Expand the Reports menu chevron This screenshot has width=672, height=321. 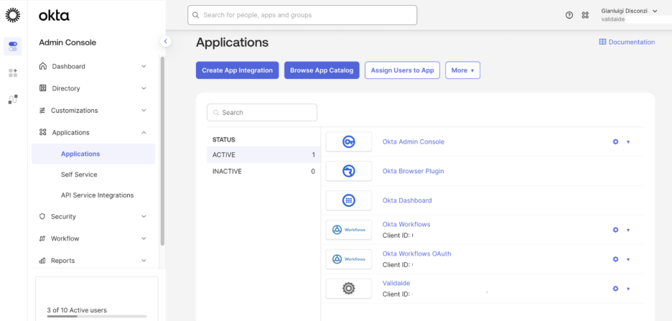tap(144, 261)
